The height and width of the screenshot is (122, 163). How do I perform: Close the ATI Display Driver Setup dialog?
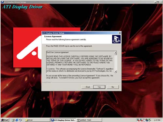coord(120,33)
